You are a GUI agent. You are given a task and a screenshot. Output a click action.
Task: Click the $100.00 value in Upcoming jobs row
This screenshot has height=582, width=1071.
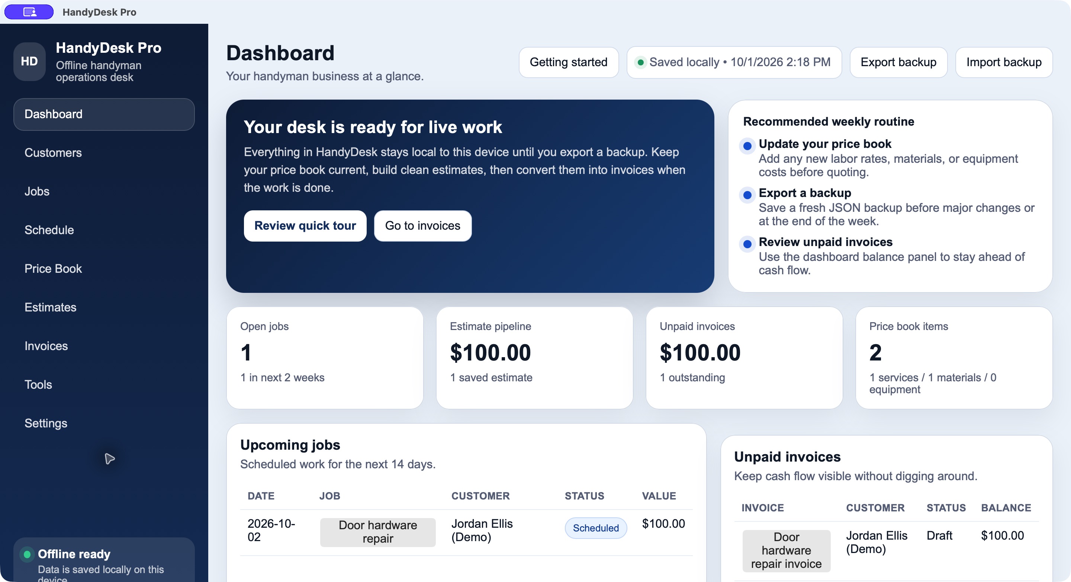(663, 523)
